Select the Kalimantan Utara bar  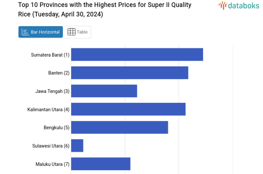click(128, 109)
